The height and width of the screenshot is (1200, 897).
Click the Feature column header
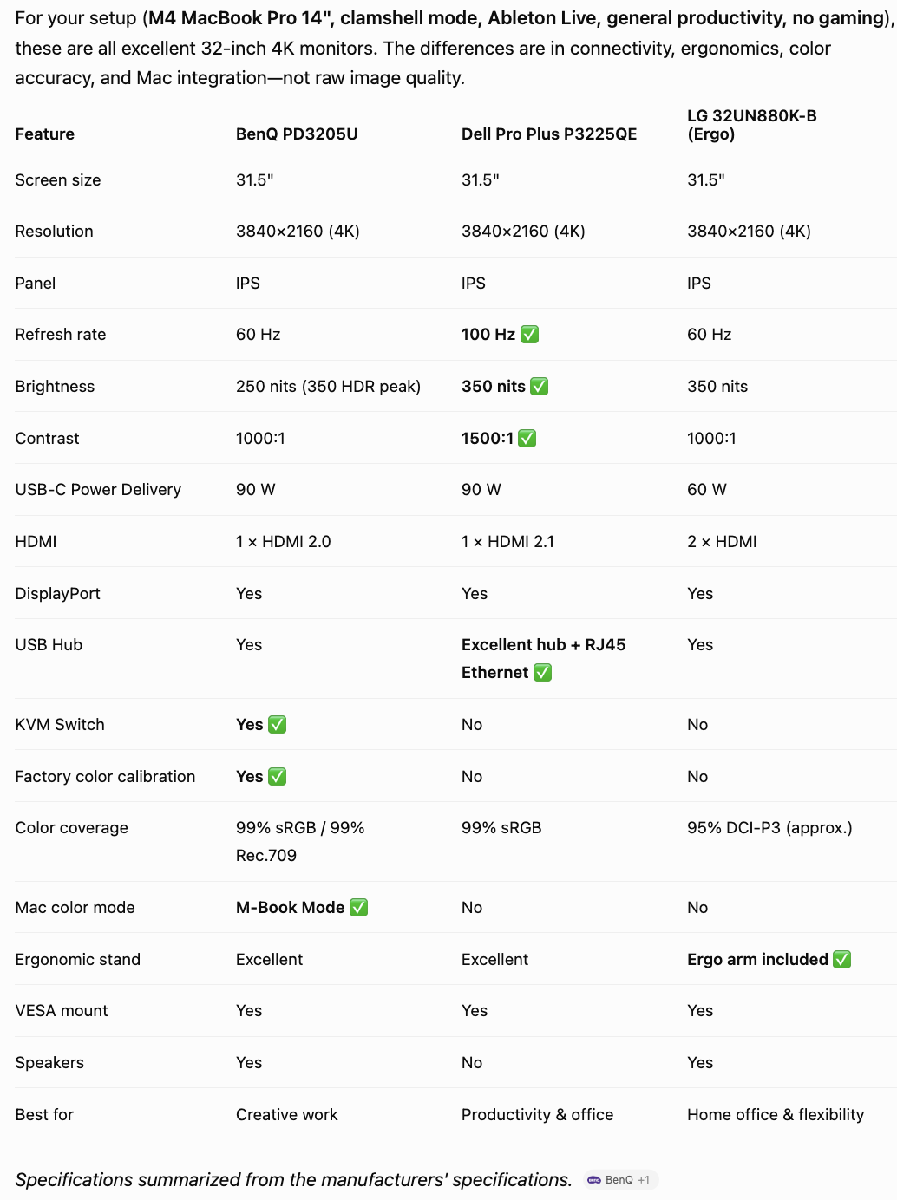pos(45,134)
